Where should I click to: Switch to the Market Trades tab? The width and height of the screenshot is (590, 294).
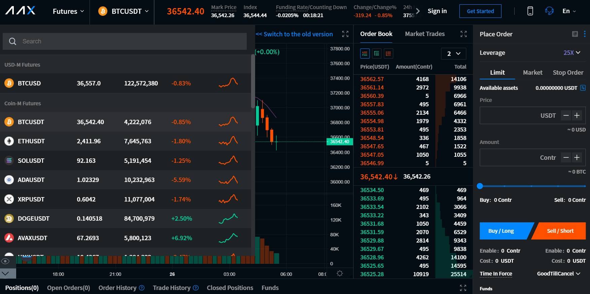click(x=425, y=34)
